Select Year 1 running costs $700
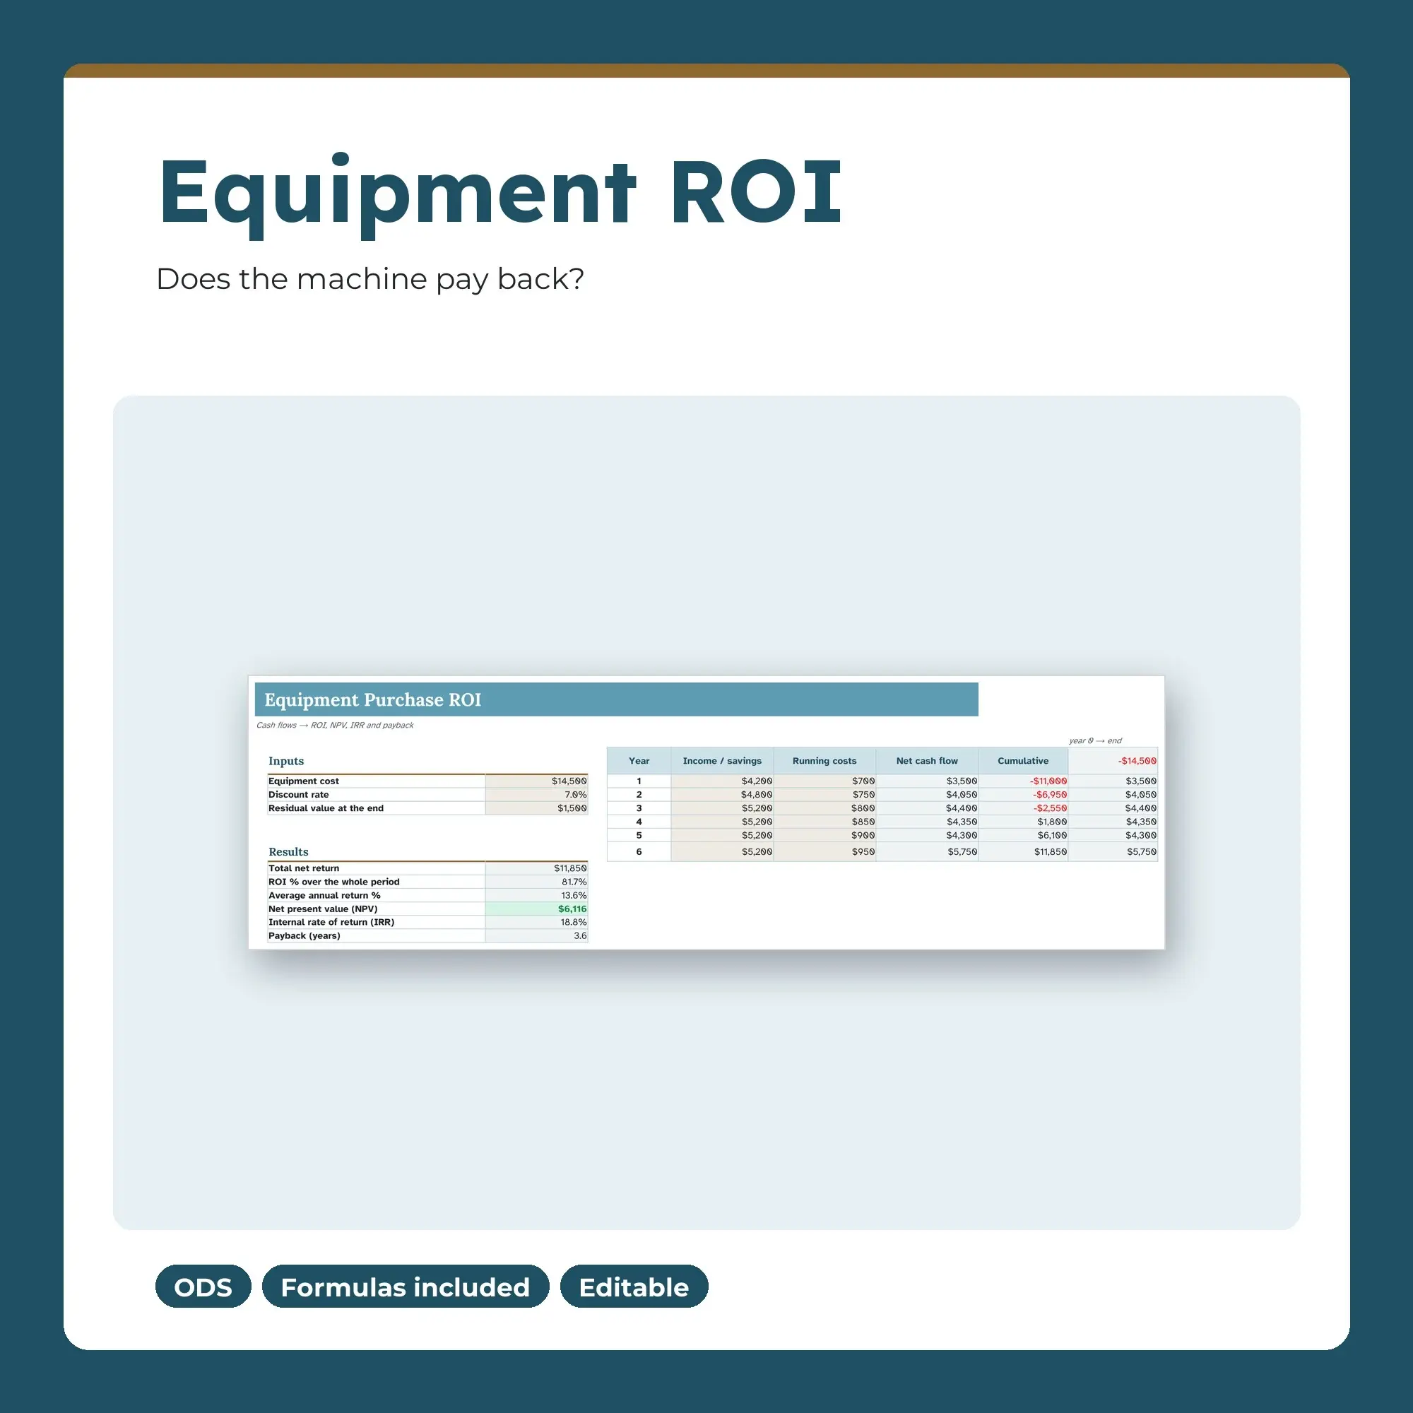The image size is (1413, 1413). tap(824, 781)
